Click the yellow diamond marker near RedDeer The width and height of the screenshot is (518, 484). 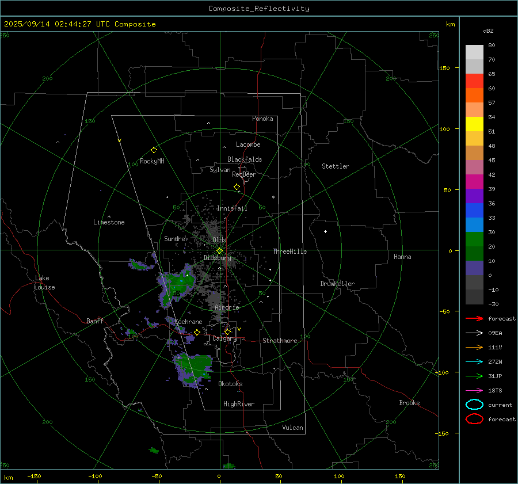[237, 187]
